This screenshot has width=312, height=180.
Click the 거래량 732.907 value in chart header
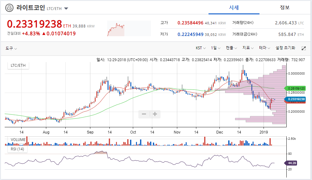click(298, 60)
